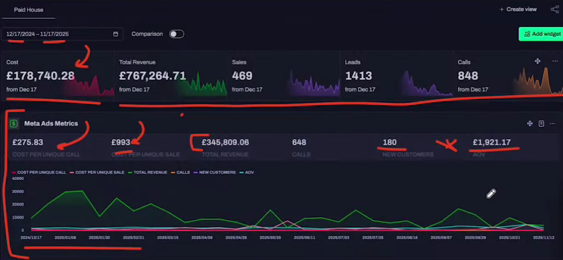The height and width of the screenshot is (260, 563).
Task: Click the £993 cost per unique sale metric
Action: coord(121,142)
